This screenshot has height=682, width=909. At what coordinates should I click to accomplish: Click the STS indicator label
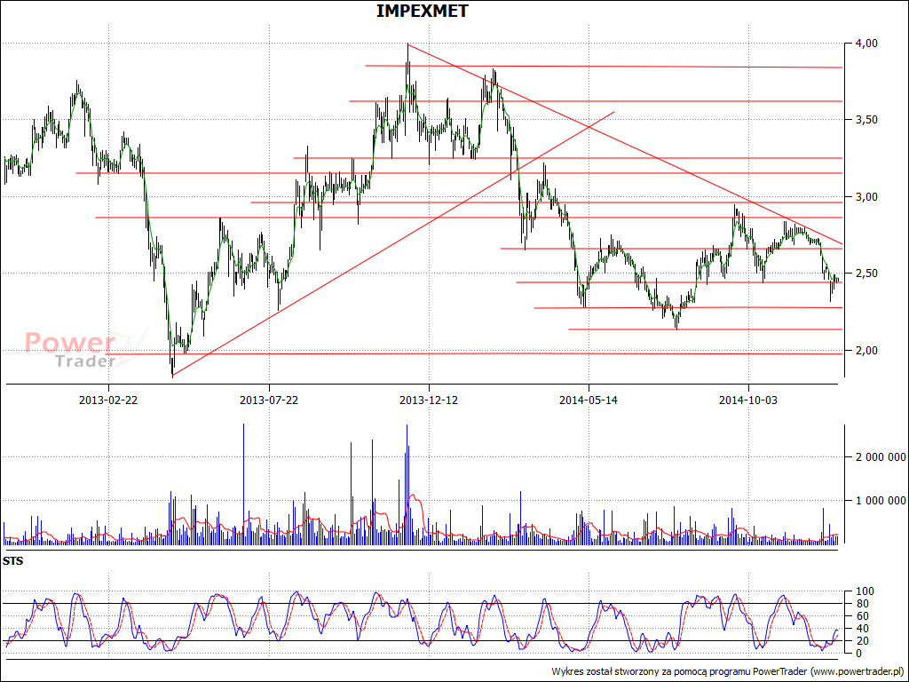coord(12,561)
